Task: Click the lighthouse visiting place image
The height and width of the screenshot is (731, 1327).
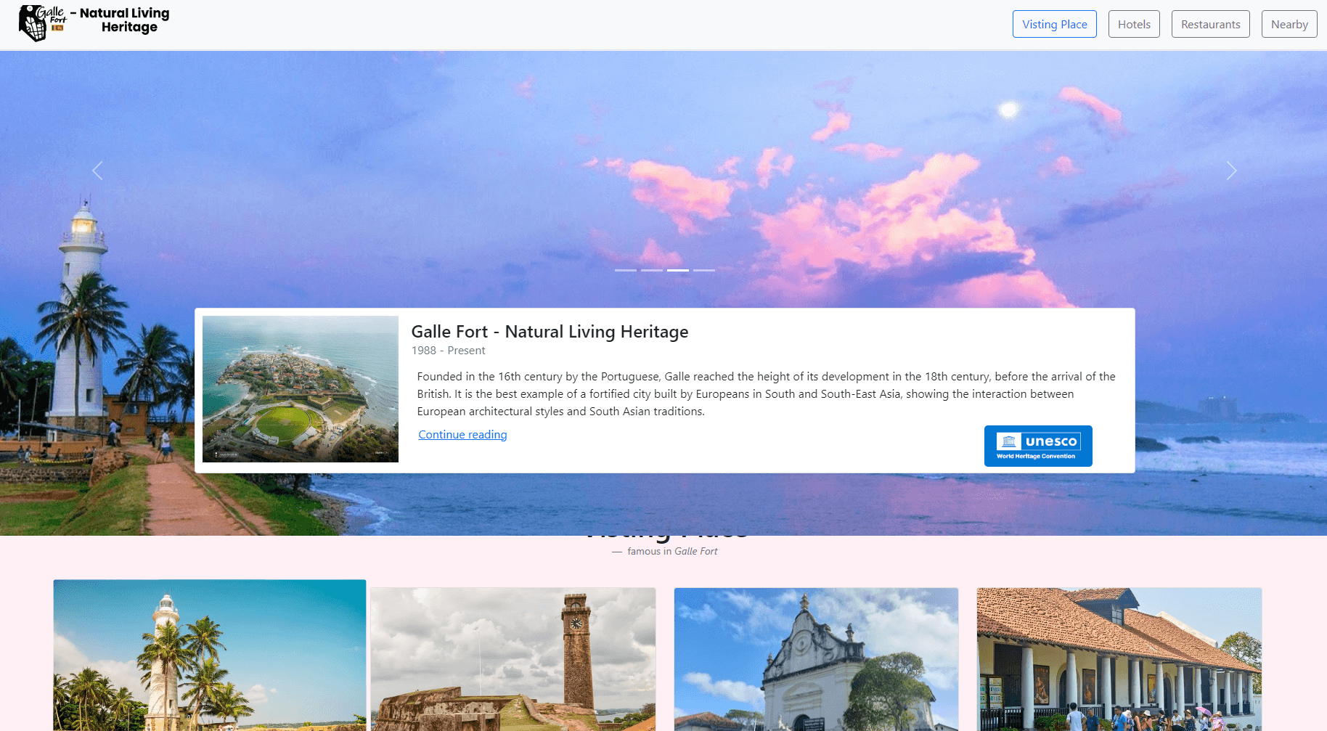Action: pos(209,655)
